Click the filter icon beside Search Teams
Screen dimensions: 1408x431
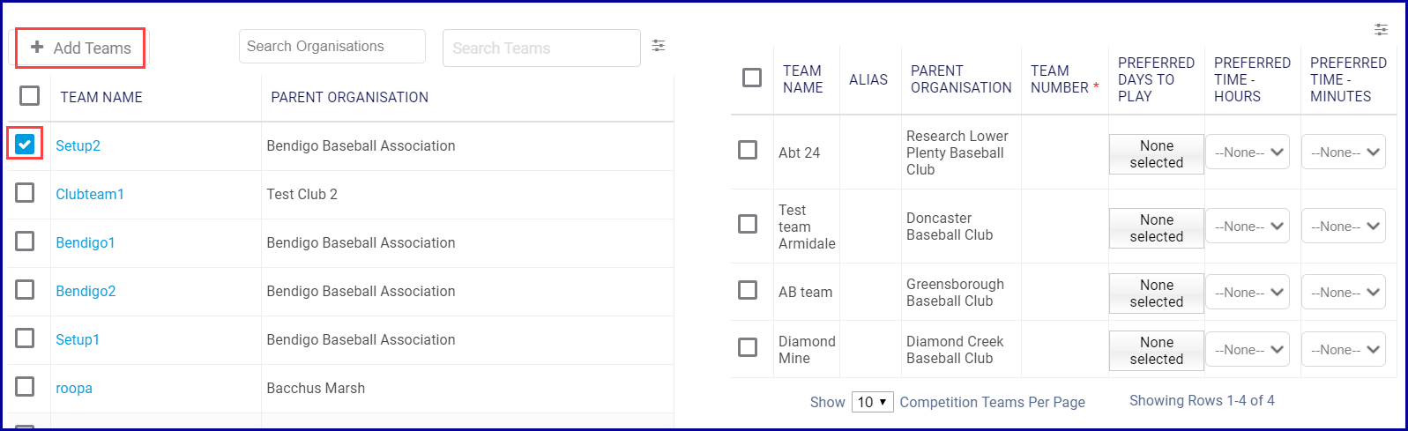click(x=658, y=46)
